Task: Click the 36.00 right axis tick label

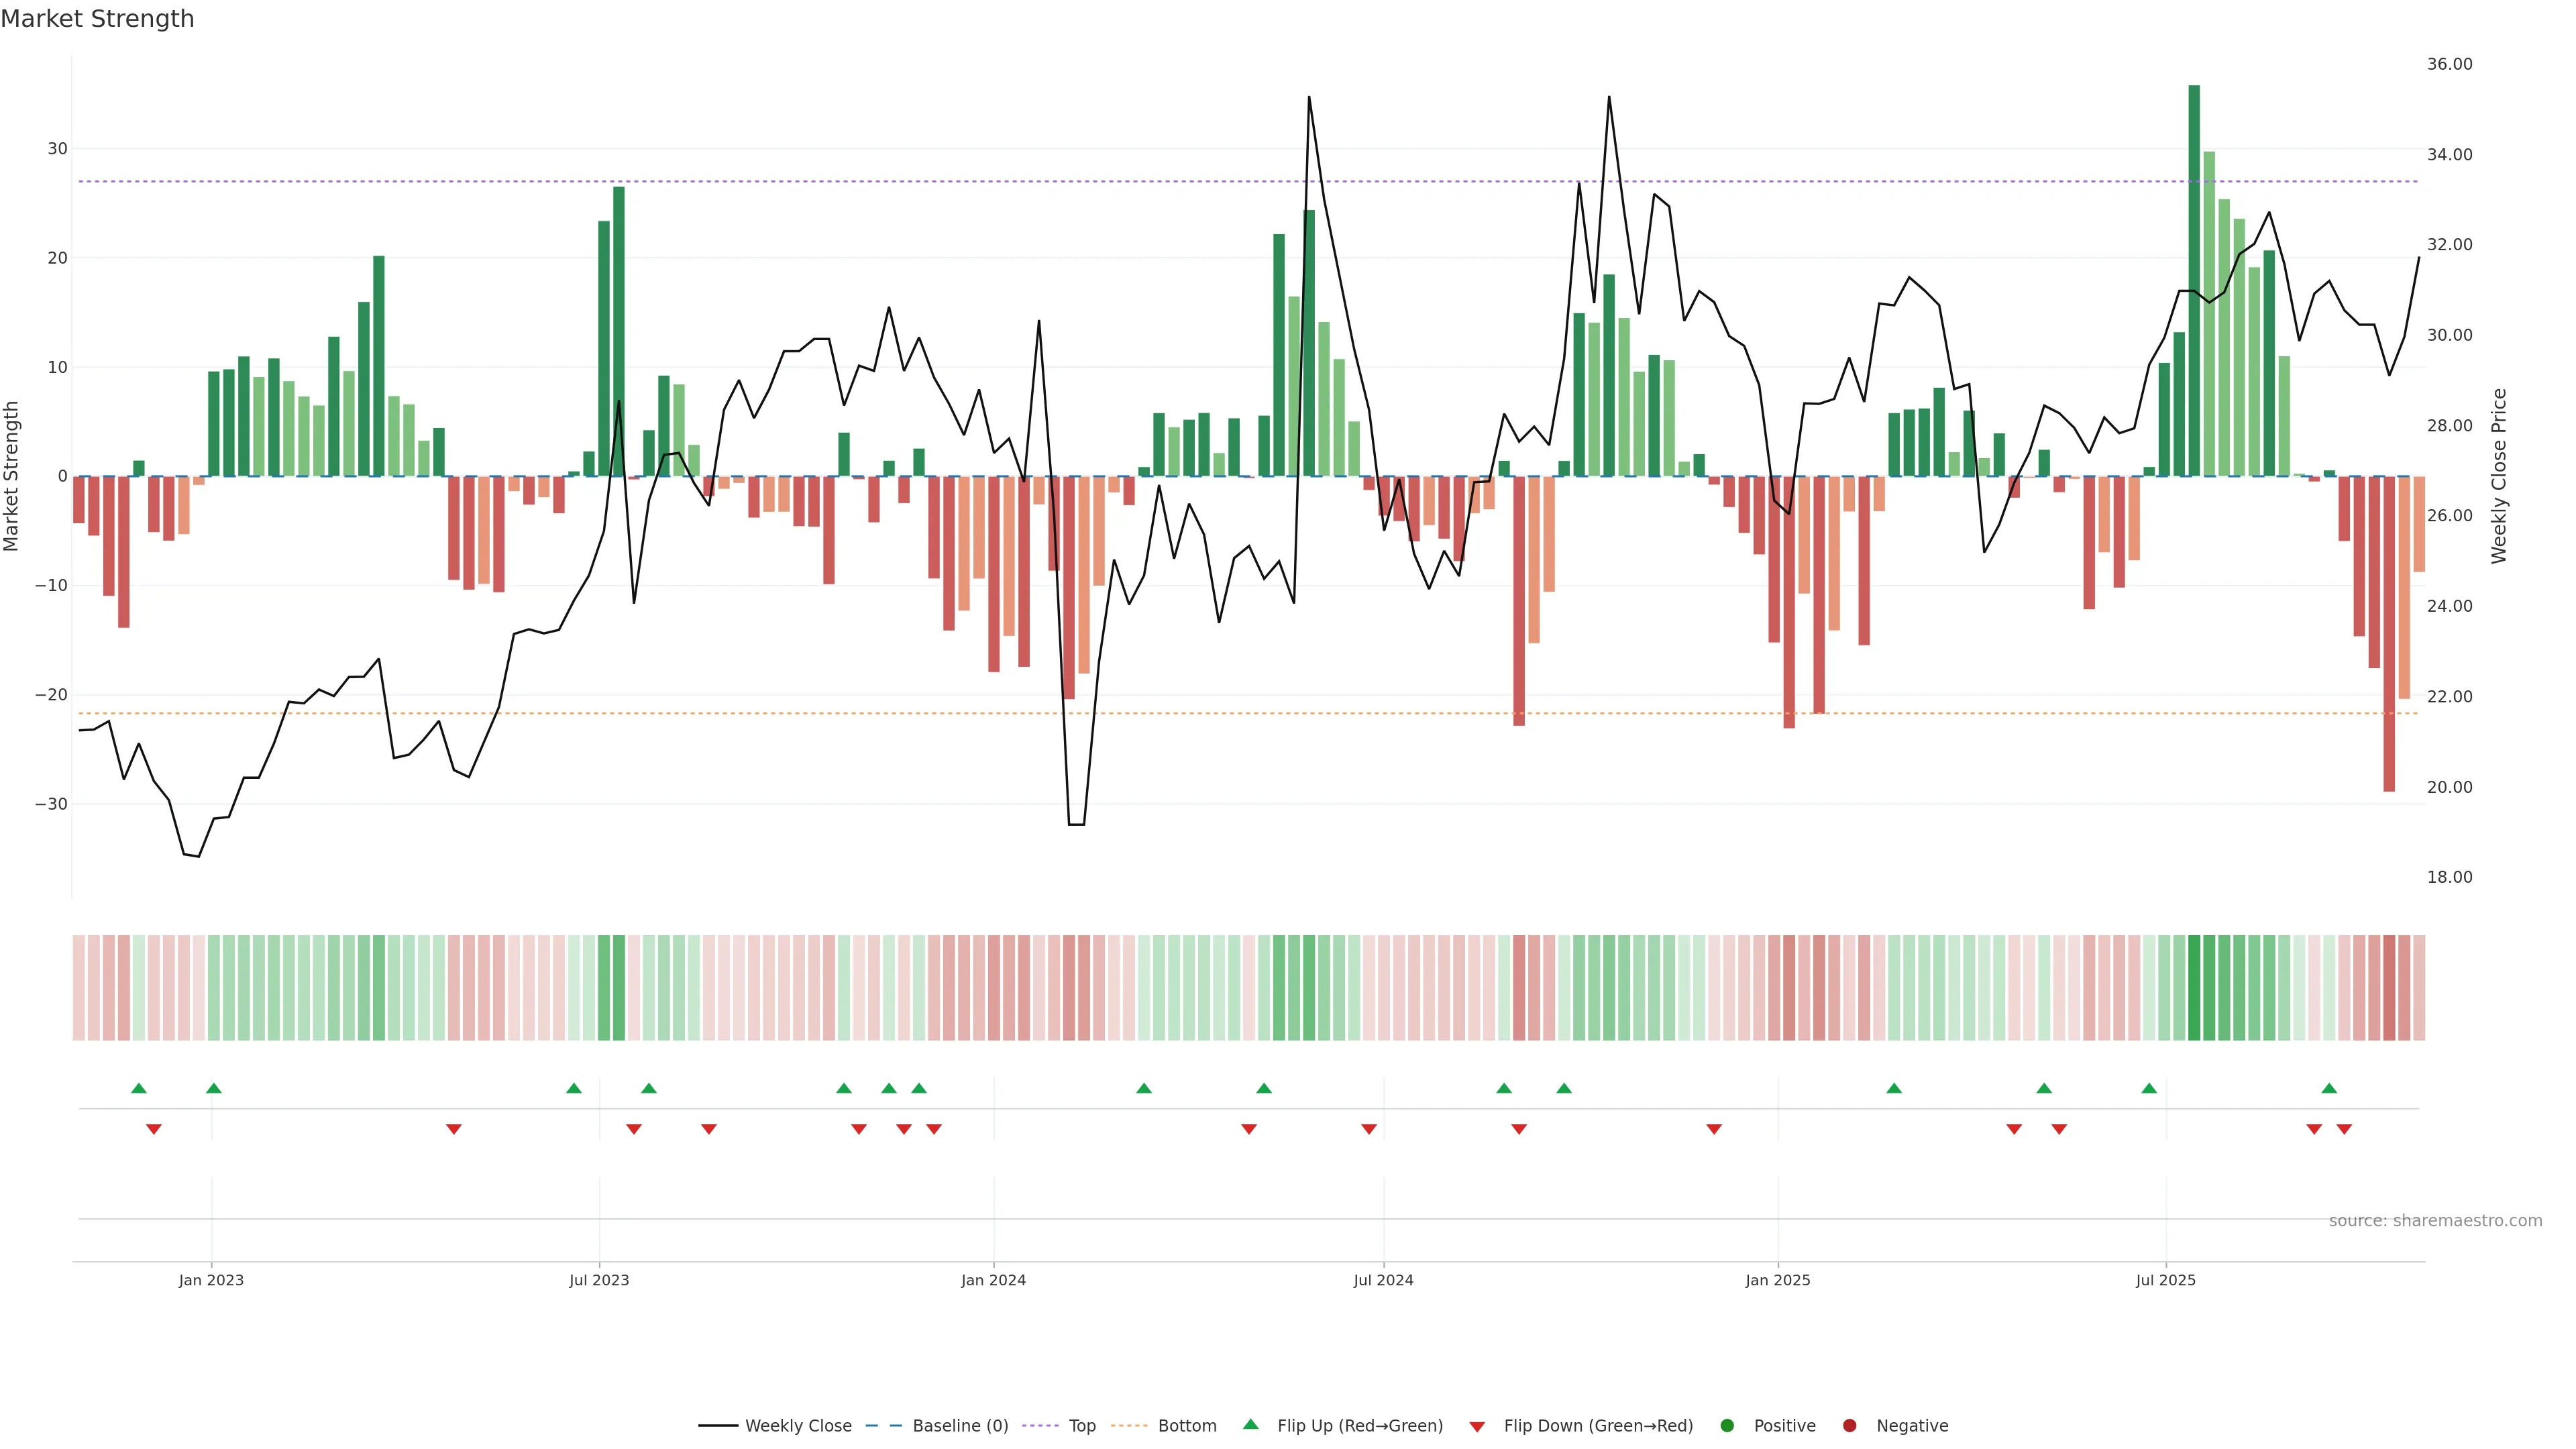Action: click(x=2449, y=64)
